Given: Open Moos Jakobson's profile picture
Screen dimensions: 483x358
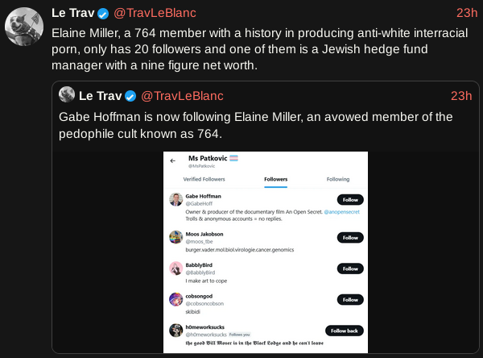Looking at the screenshot, I should click(x=175, y=237).
